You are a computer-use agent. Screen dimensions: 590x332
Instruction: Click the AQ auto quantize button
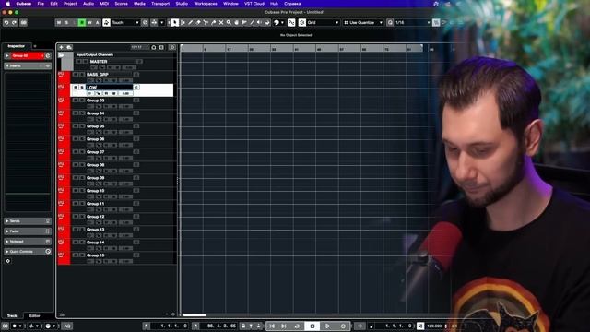point(67,326)
